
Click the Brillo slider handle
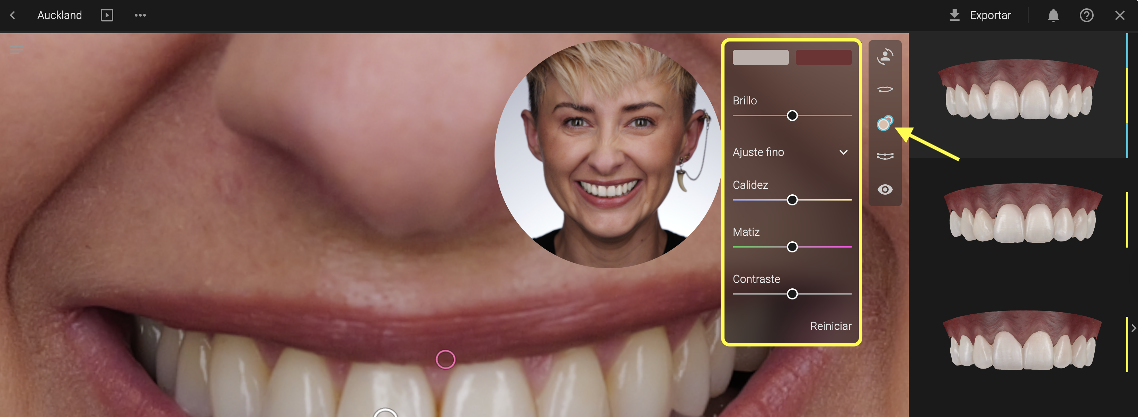(x=792, y=115)
